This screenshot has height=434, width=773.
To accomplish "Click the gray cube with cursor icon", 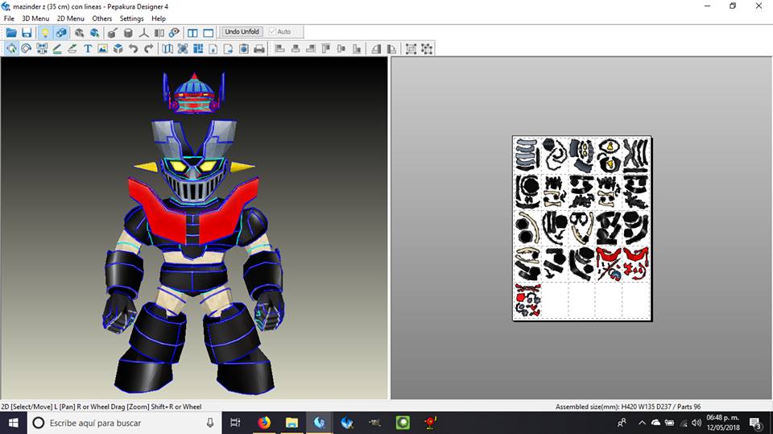I will (x=79, y=33).
